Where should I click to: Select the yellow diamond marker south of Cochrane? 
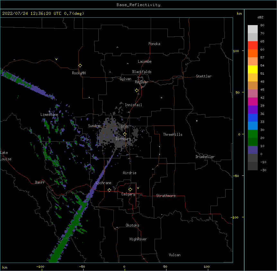click(109, 190)
